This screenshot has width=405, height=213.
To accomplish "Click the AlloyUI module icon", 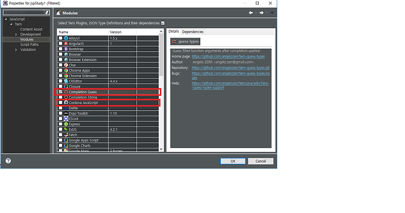I will pos(66,38).
